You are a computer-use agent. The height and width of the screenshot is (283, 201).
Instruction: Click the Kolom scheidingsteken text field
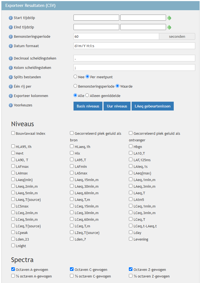click(134, 68)
